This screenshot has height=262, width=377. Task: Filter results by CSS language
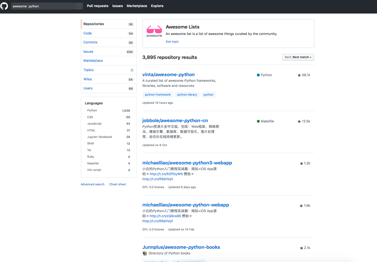109,117
